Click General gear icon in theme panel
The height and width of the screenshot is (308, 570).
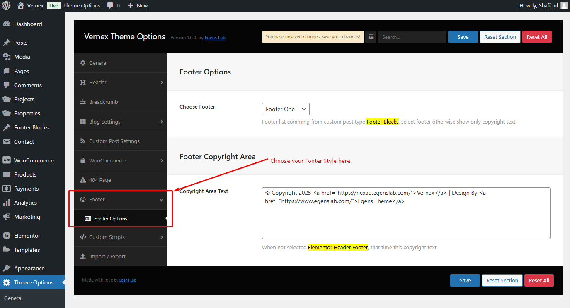pos(83,63)
